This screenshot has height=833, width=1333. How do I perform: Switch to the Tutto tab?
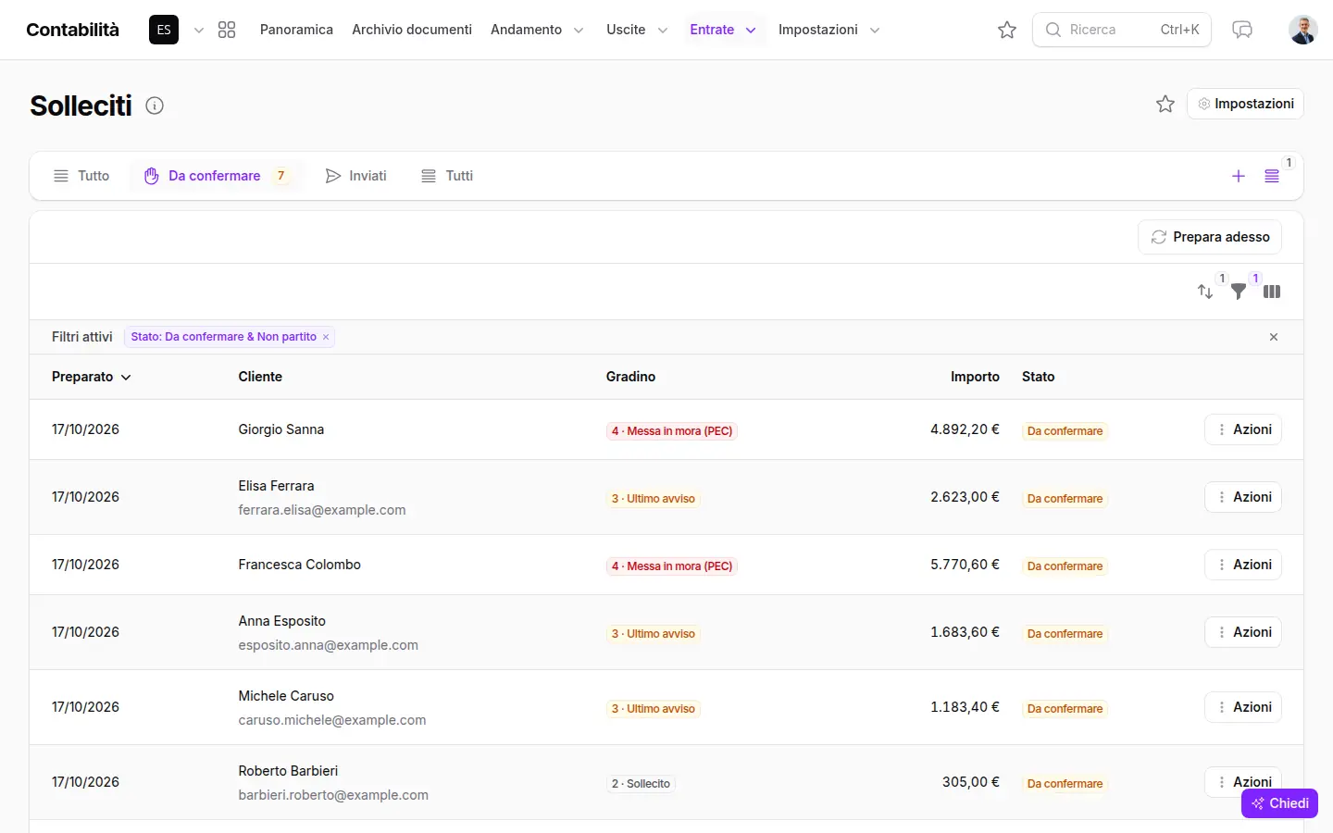(x=81, y=176)
